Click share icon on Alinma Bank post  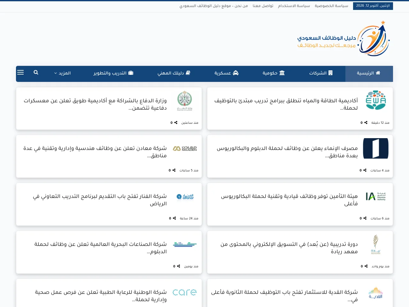point(365,170)
